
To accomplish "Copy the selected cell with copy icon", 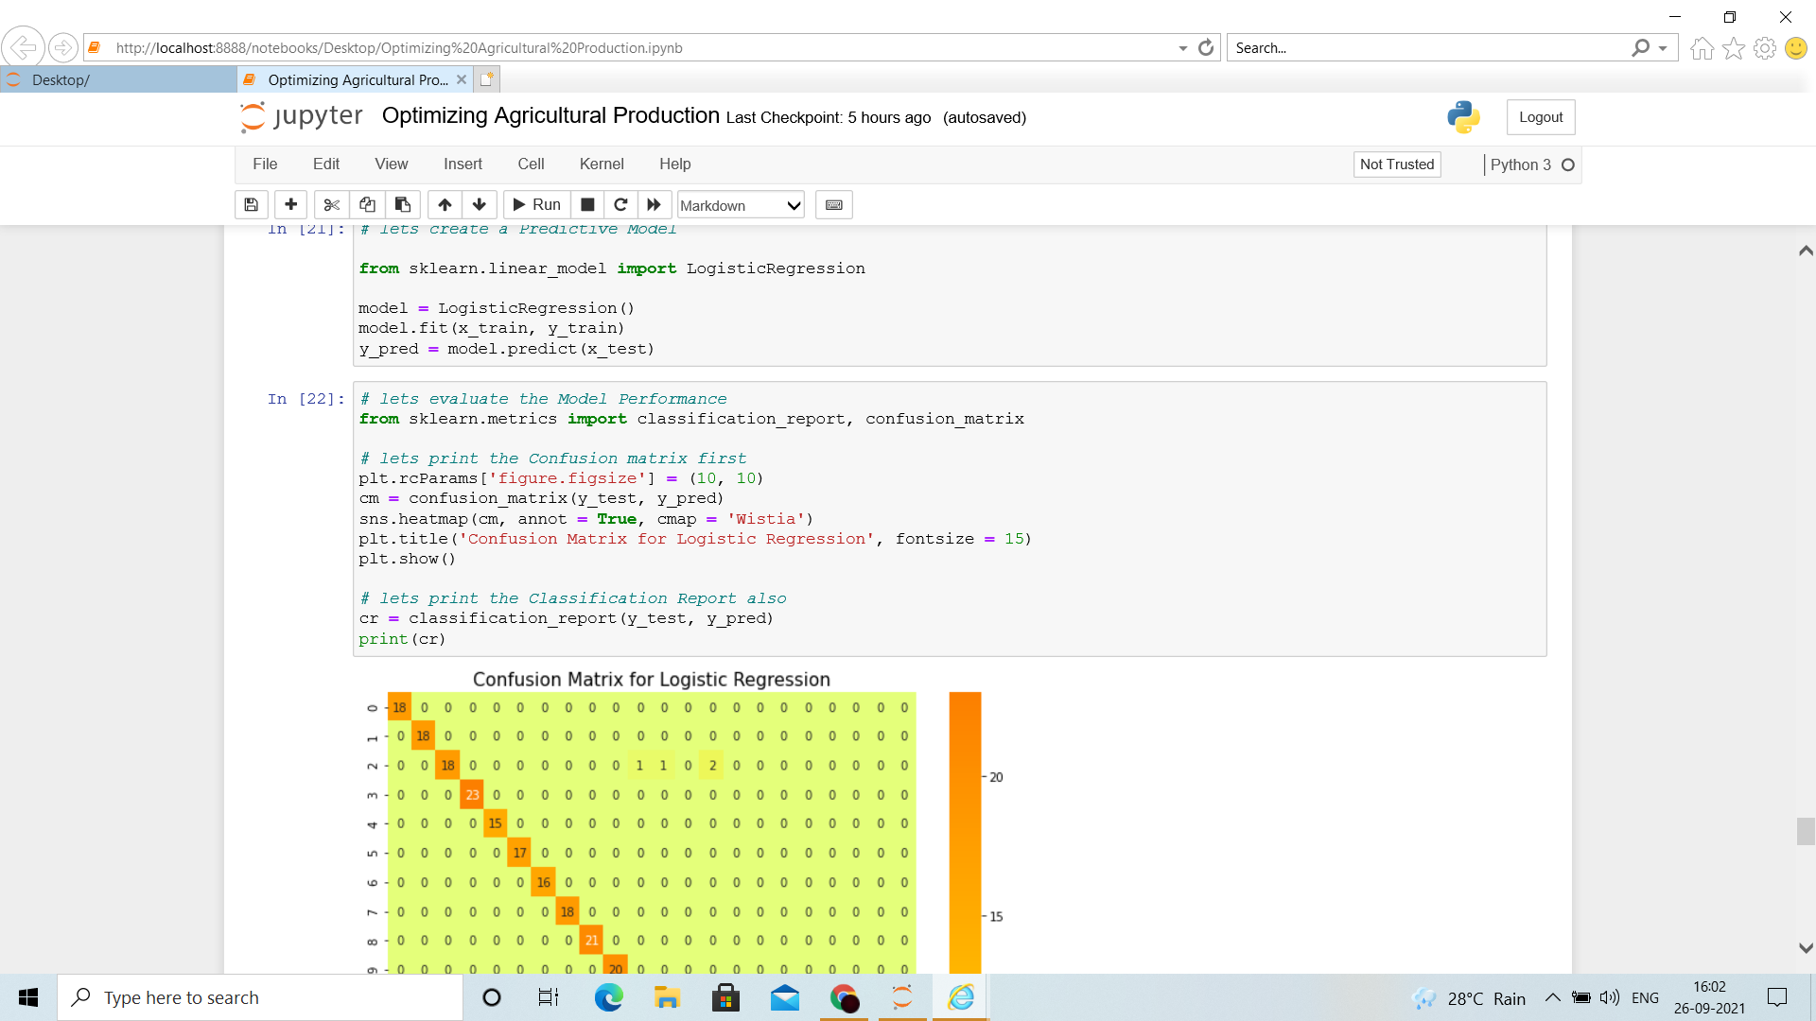I will click(367, 204).
